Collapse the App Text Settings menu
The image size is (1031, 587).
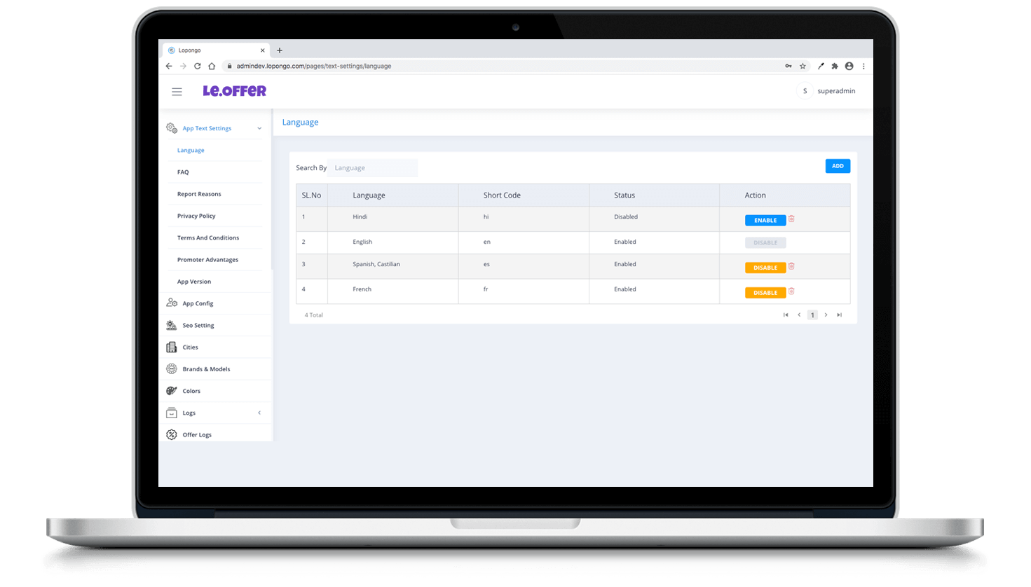259,128
